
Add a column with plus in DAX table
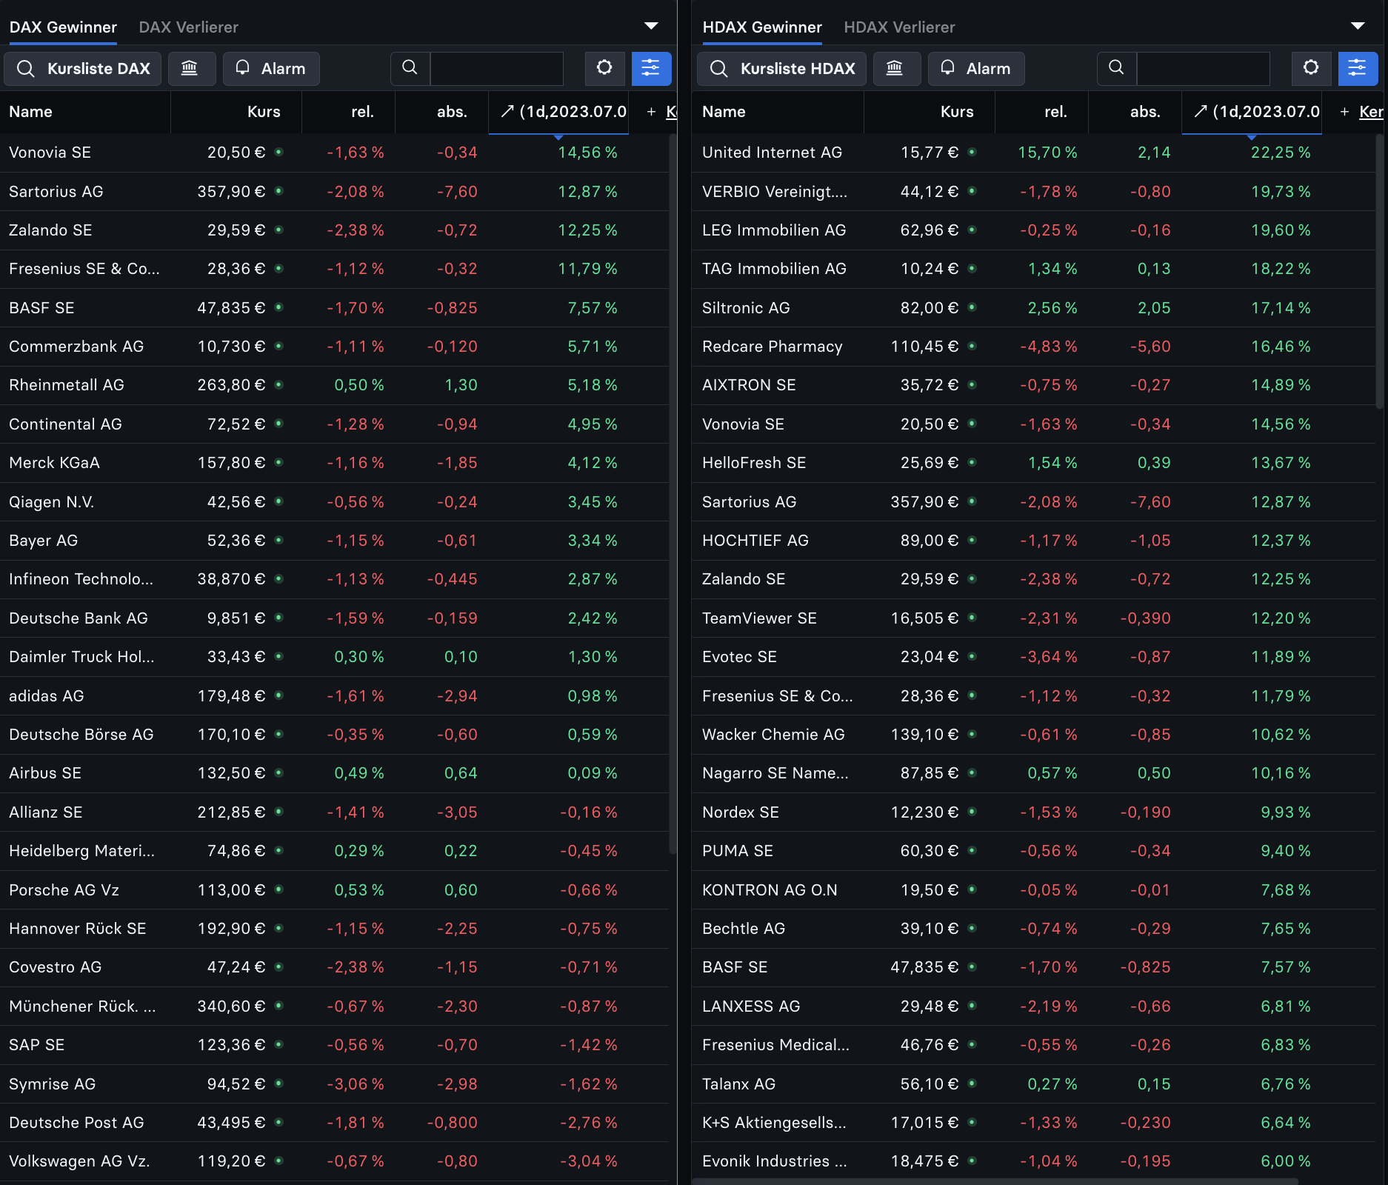pos(651,112)
